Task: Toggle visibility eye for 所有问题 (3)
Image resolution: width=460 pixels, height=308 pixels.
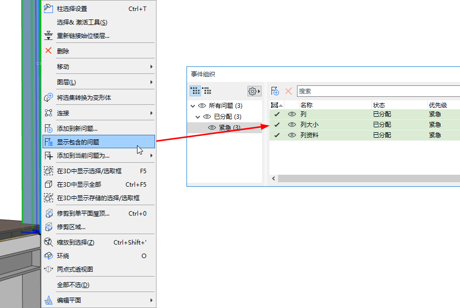Action: click(202, 106)
